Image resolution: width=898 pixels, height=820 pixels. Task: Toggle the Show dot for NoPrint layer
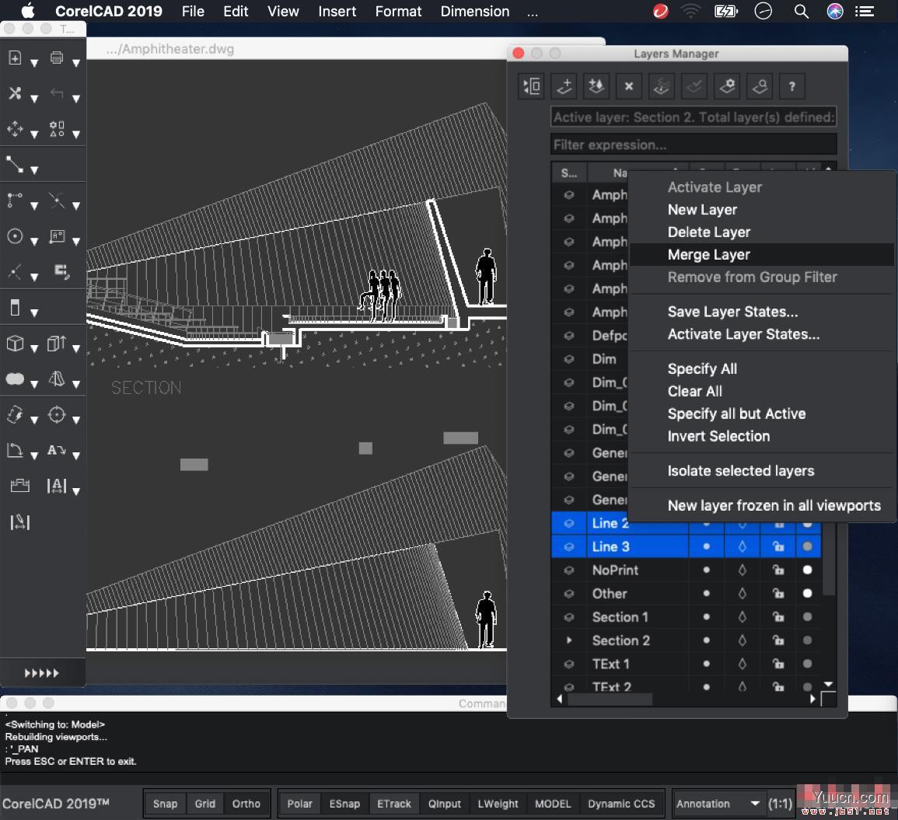[707, 570]
